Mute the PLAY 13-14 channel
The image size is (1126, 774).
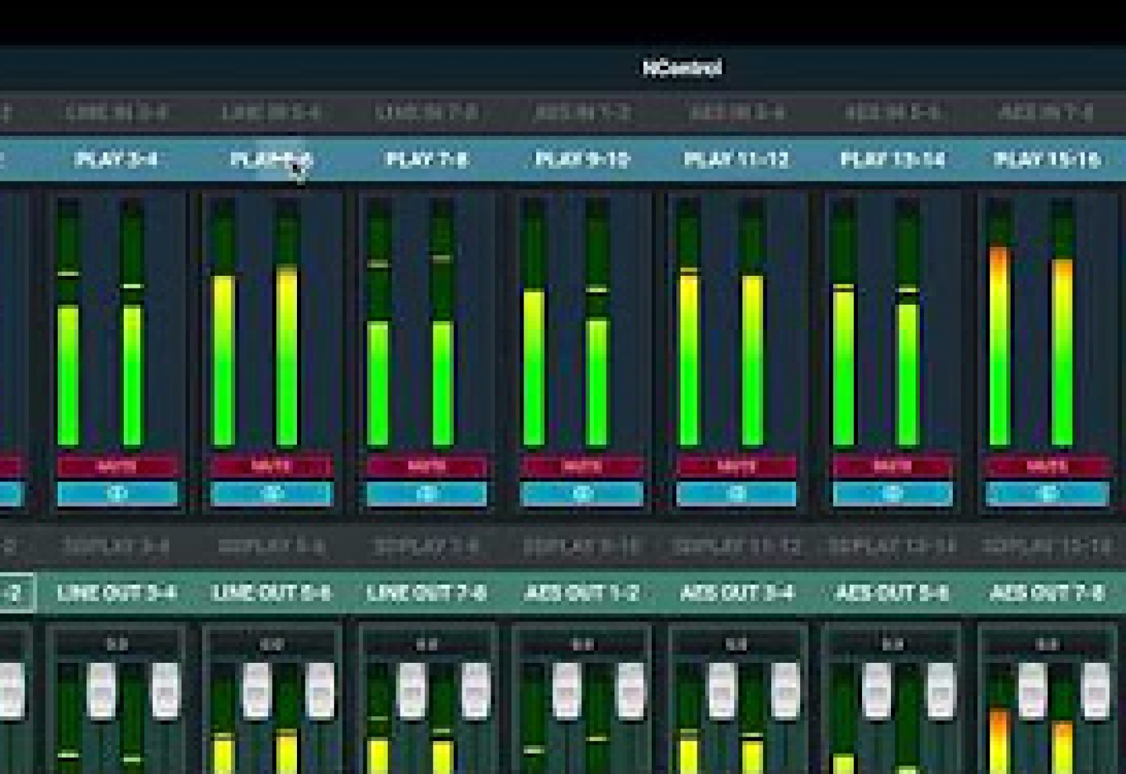click(892, 466)
